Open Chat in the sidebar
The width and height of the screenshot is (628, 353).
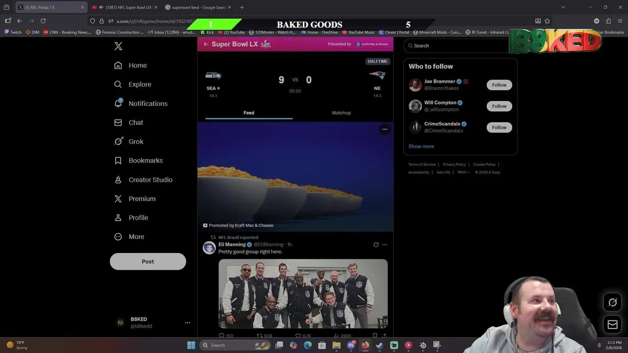point(129,123)
